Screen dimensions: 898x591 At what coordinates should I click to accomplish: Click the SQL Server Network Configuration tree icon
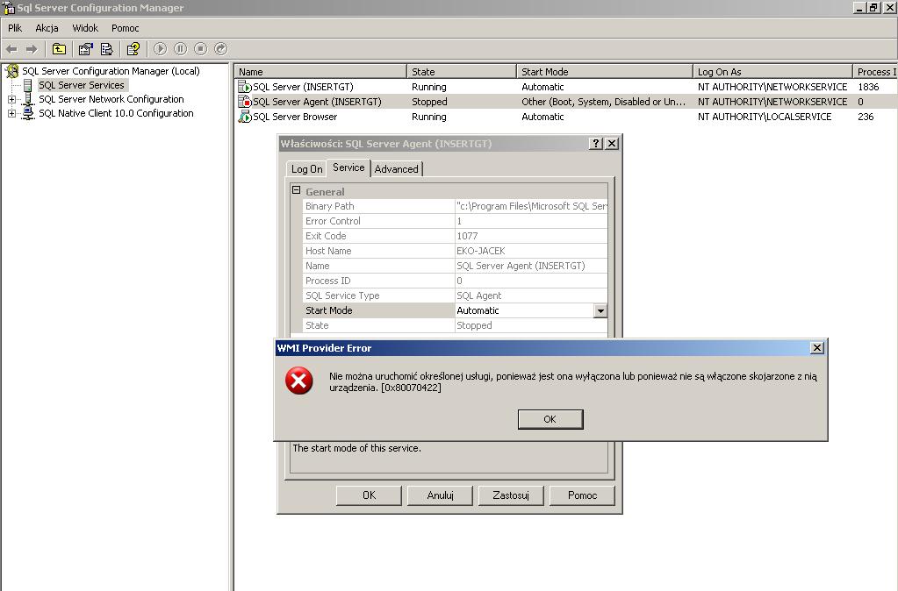[28, 99]
